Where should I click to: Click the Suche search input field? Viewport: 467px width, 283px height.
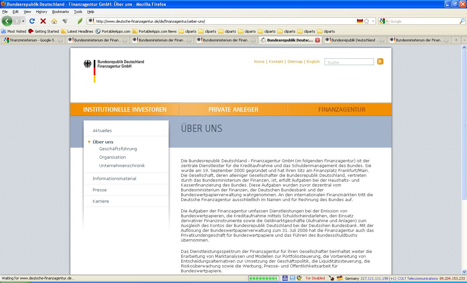pyautogui.click(x=349, y=62)
